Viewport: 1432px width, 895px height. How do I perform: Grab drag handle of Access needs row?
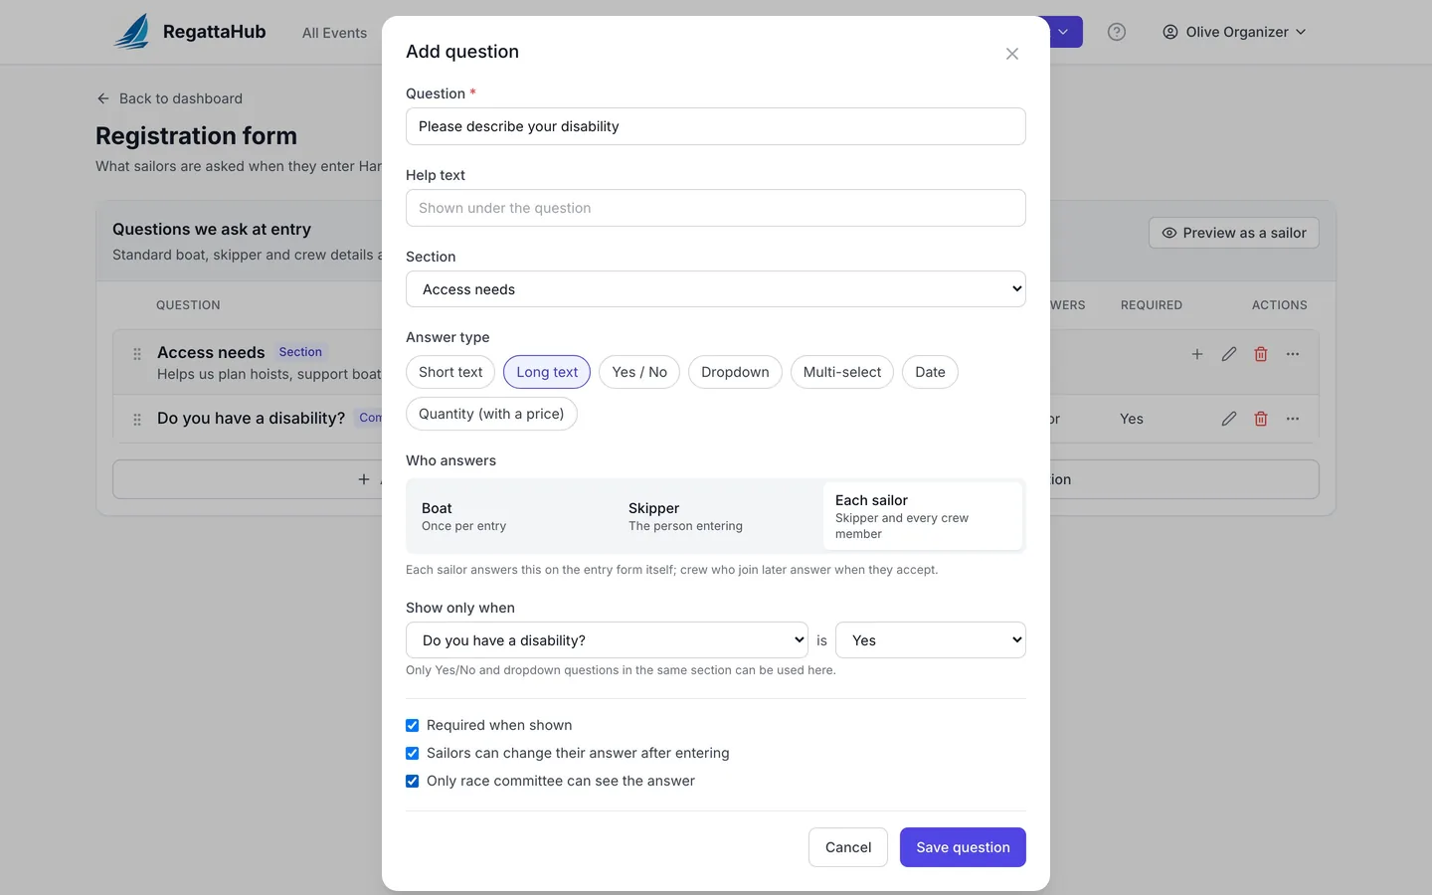point(137,354)
